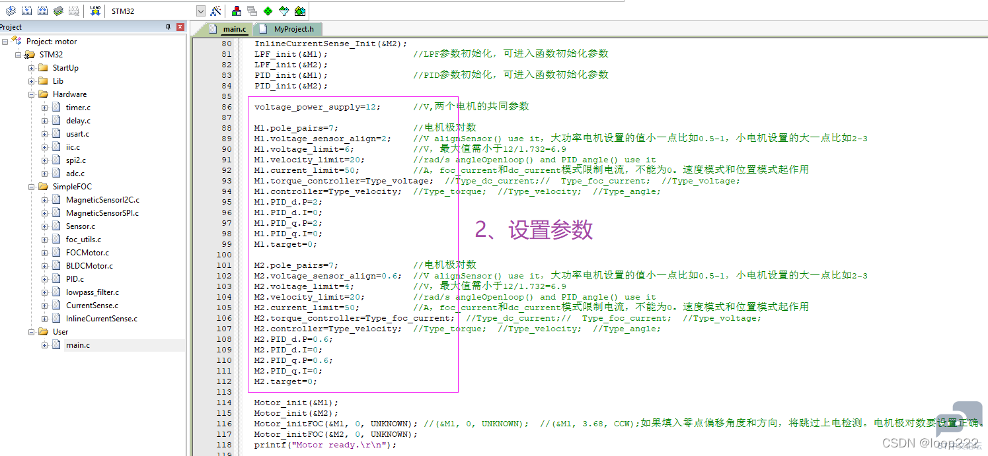Click code line M1.target=0

tap(285, 244)
